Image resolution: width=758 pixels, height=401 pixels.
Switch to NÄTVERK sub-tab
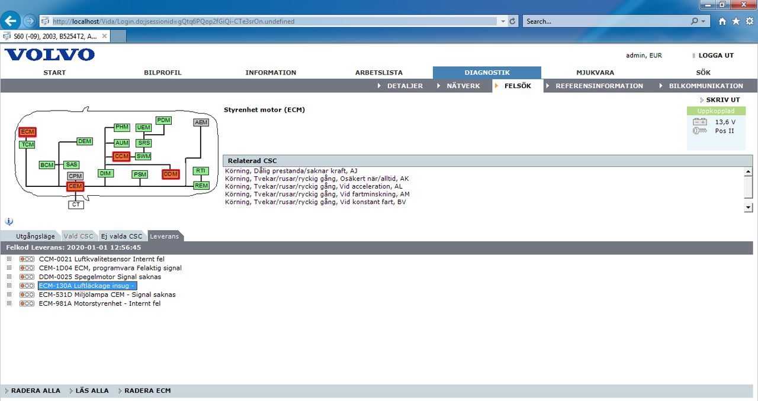tap(463, 86)
